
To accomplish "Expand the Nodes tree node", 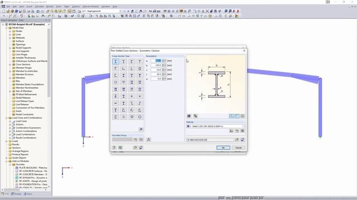I will pos(10,31).
